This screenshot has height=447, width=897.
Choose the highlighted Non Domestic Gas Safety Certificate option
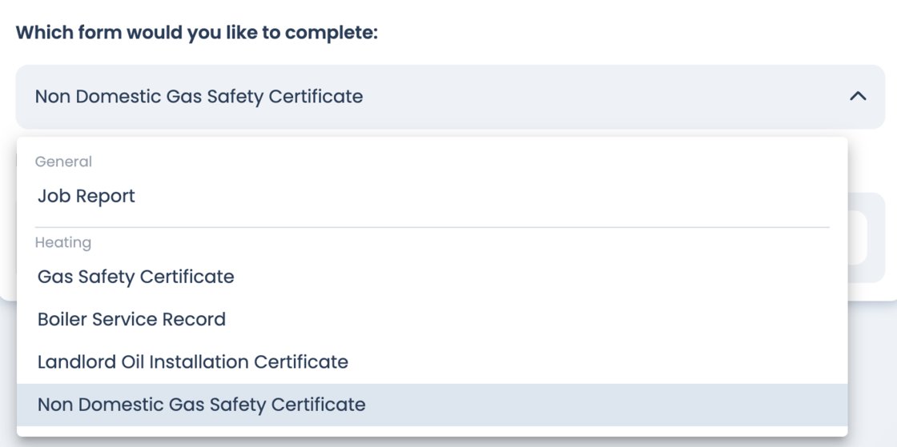click(x=202, y=405)
